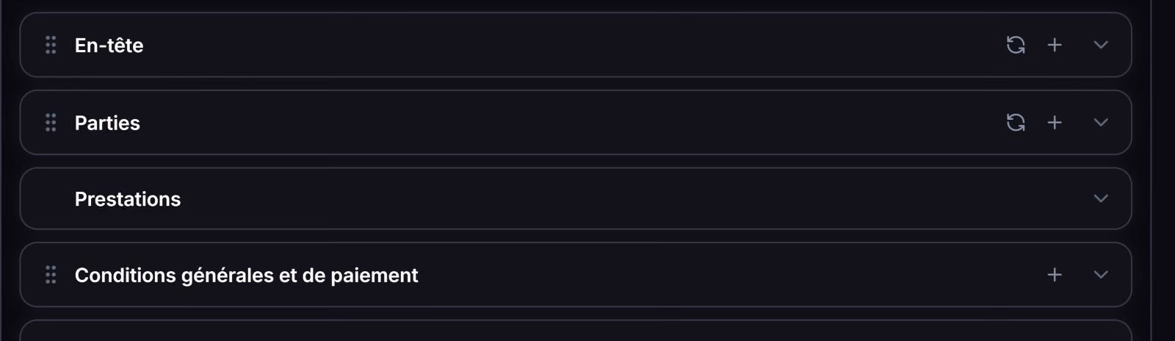Click the vertical panel divider at right edge
Image resolution: width=1175 pixels, height=341 pixels.
tap(1151, 170)
